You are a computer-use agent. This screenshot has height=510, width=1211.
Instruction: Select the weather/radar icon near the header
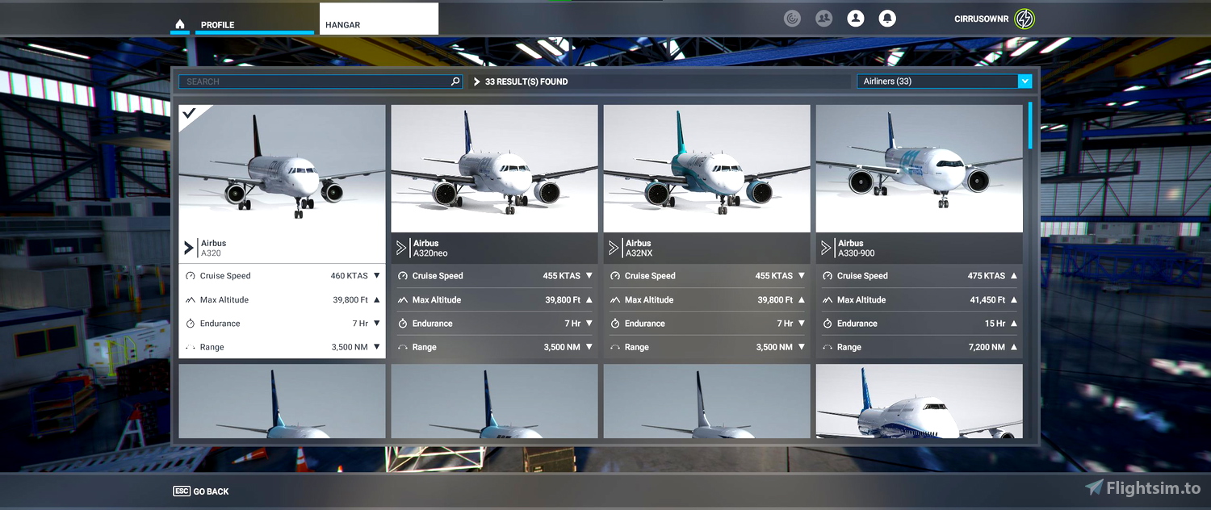pyautogui.click(x=791, y=18)
